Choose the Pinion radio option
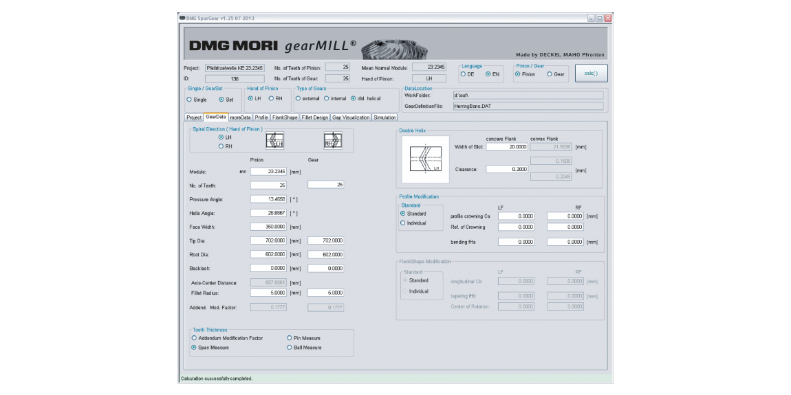 [517, 74]
